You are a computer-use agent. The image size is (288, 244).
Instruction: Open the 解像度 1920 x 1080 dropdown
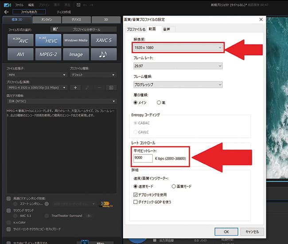click(x=178, y=47)
